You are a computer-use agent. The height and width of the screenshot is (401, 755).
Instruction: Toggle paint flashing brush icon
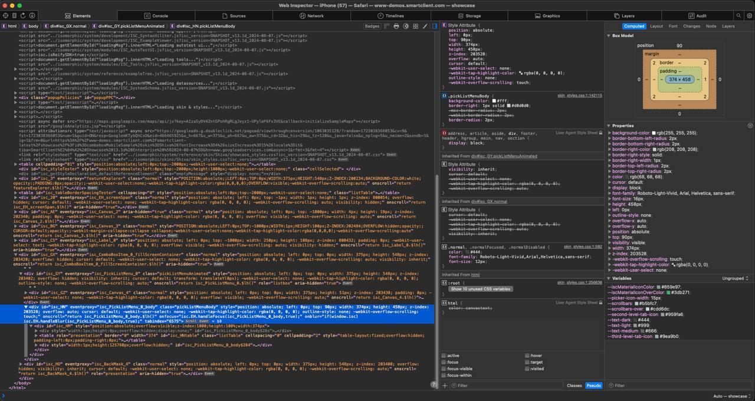(425, 26)
